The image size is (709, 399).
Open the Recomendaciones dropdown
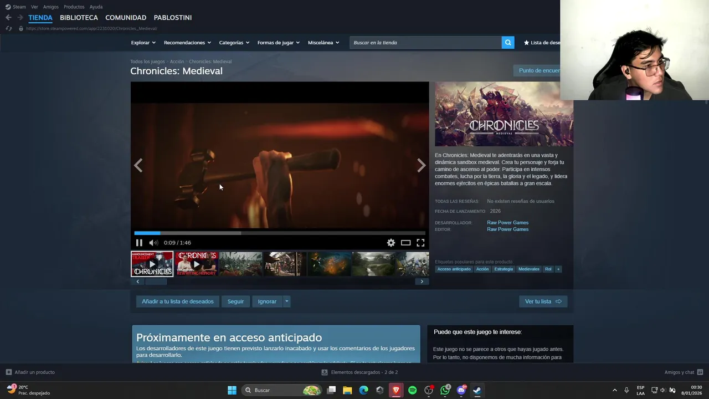(x=187, y=43)
